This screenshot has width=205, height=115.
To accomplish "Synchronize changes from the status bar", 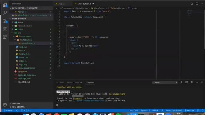I will [17, 111].
